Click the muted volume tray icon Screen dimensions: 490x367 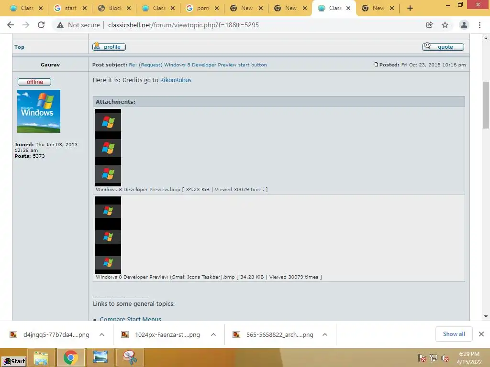click(x=445, y=358)
